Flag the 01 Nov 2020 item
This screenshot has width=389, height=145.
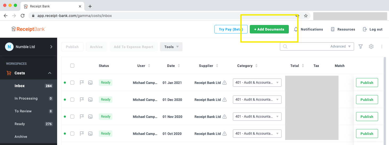(x=82, y=117)
